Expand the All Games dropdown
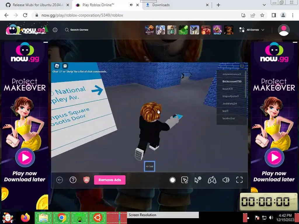This screenshot has width=299, height=224. (x=252, y=30)
